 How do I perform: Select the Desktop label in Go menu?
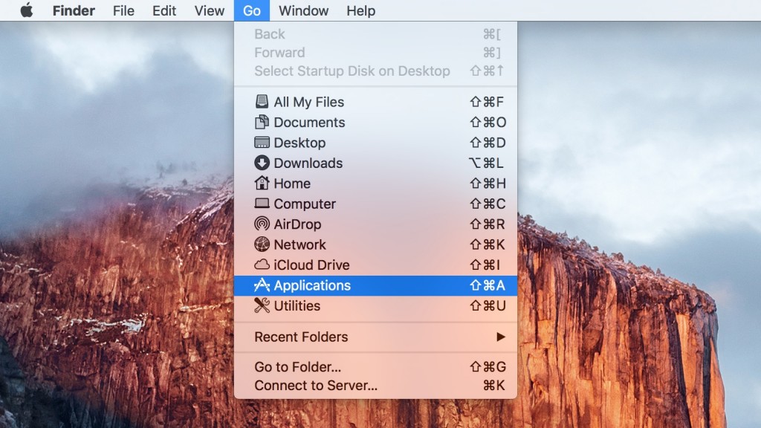[x=299, y=143]
